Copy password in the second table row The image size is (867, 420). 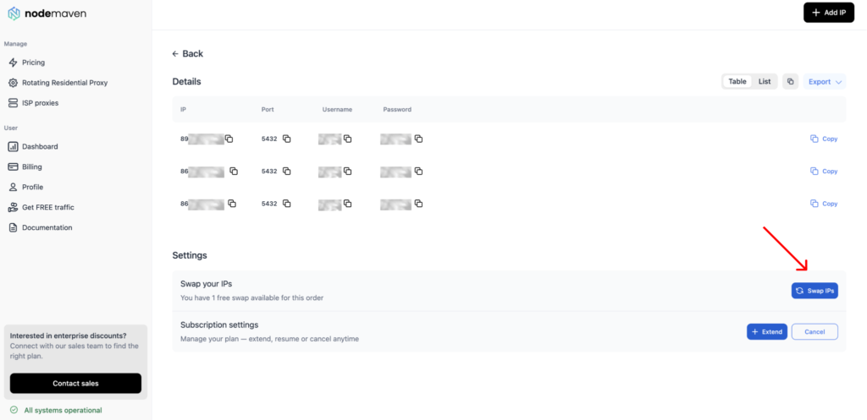[418, 171]
